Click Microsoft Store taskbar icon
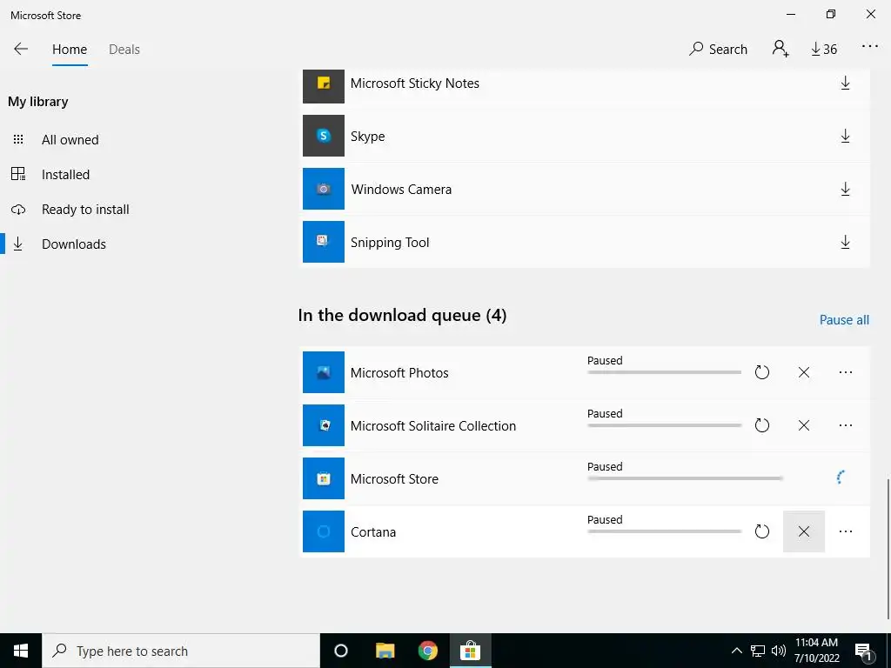 pos(471,651)
